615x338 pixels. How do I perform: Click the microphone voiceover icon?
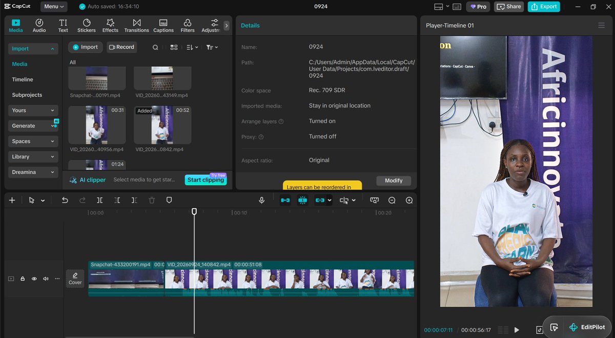[x=262, y=201]
